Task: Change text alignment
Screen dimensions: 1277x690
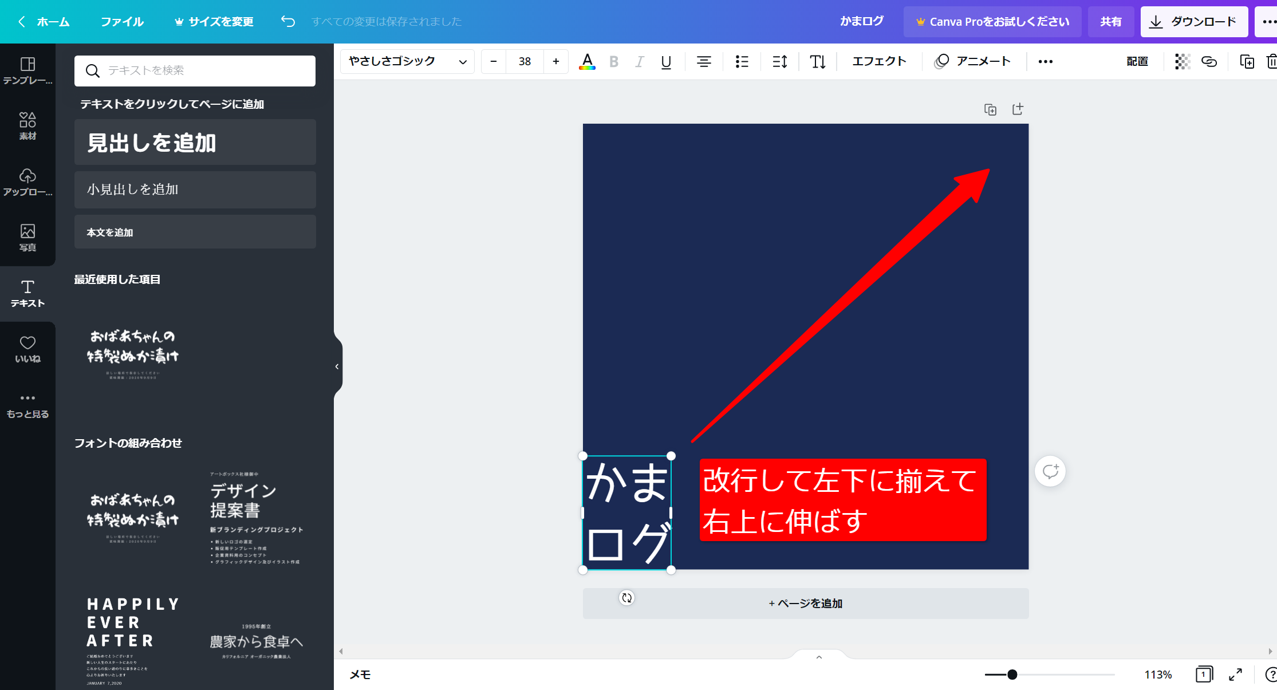Action: [x=704, y=61]
